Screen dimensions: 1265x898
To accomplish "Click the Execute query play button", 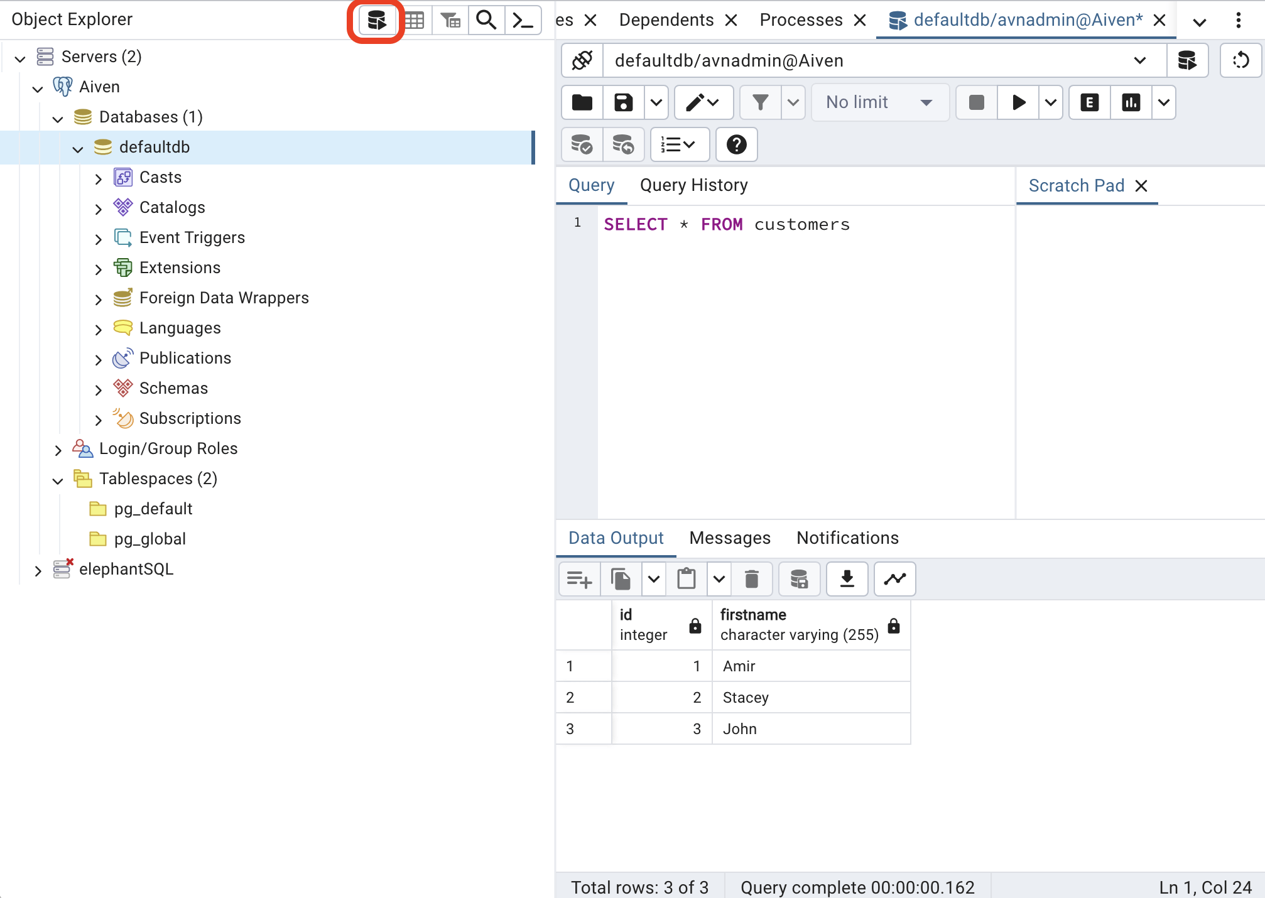I will [1018, 102].
